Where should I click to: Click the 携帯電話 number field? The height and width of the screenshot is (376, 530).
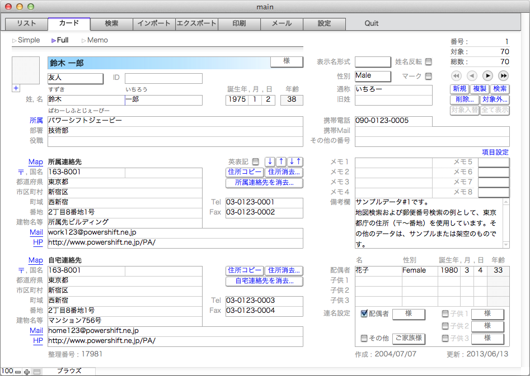393,121
